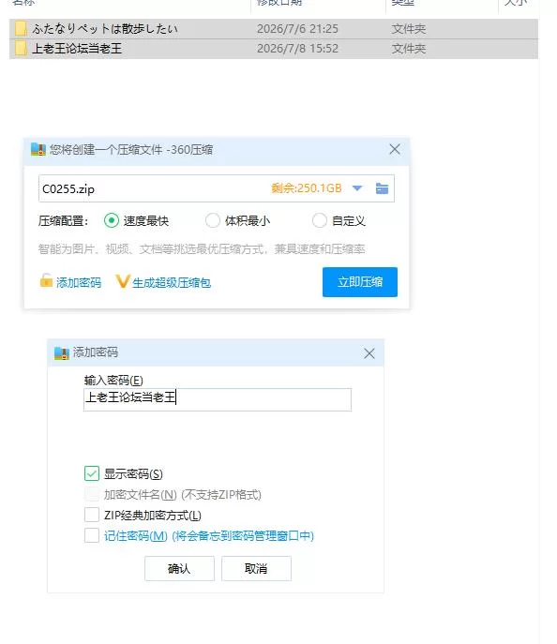Screen dimensions: 557x644
Task: Click the disabled 加密文件名(N) checkbox
Action: 92,494
